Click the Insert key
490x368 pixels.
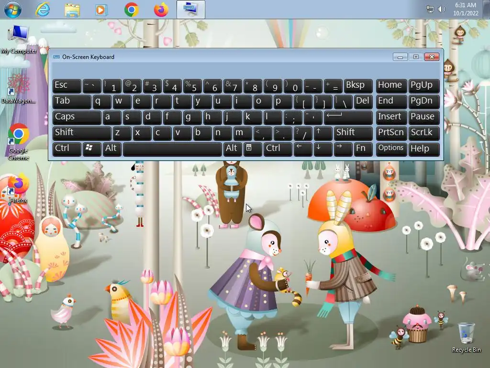391,118
